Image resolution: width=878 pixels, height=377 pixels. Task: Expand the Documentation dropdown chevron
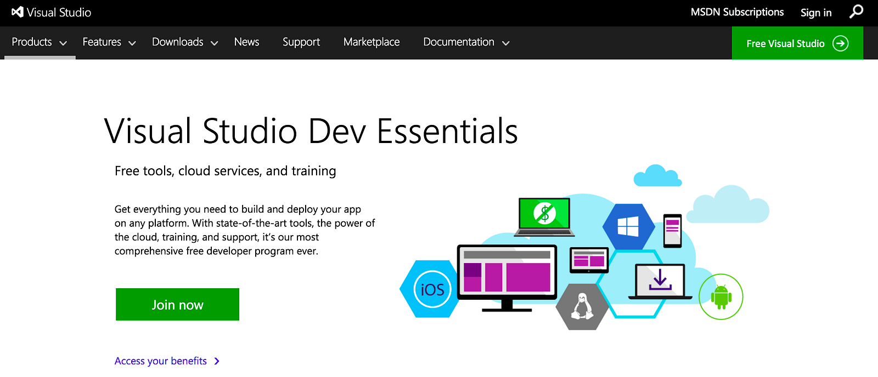(x=506, y=43)
